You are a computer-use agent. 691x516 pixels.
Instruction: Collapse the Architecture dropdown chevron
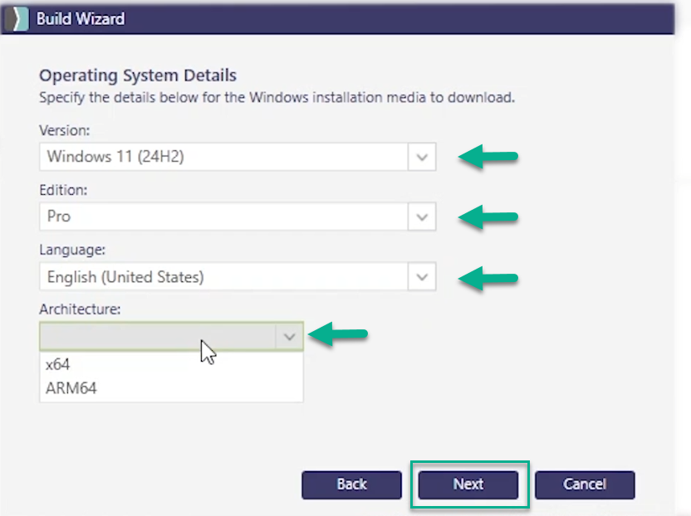[289, 337]
